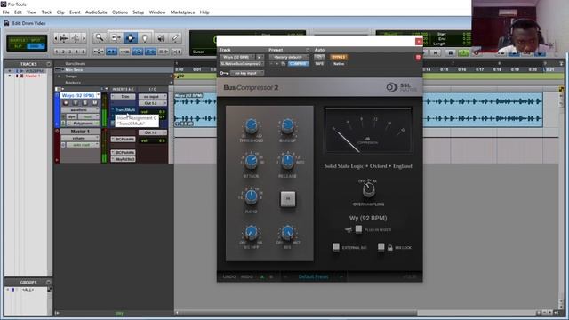The width and height of the screenshot is (569, 320).
Task: Click the Release knob
Action: click(288, 161)
